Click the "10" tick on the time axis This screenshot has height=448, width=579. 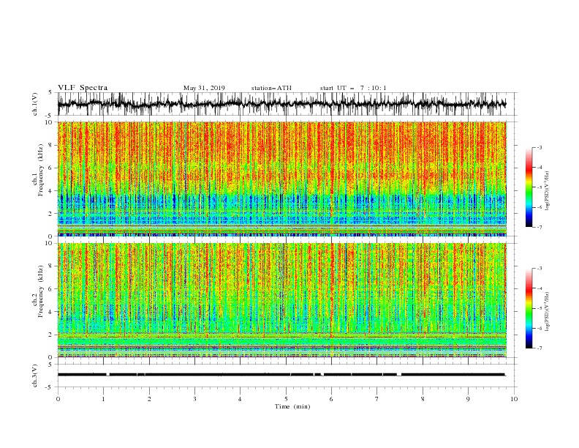[514, 399]
